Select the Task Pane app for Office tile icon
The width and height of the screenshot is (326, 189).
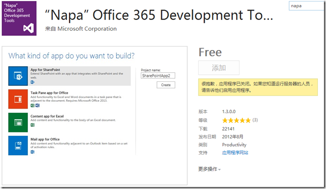click(18, 99)
